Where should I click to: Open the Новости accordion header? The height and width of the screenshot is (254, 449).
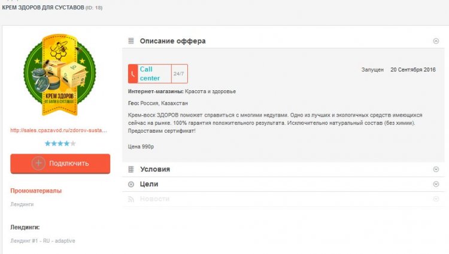click(x=155, y=199)
